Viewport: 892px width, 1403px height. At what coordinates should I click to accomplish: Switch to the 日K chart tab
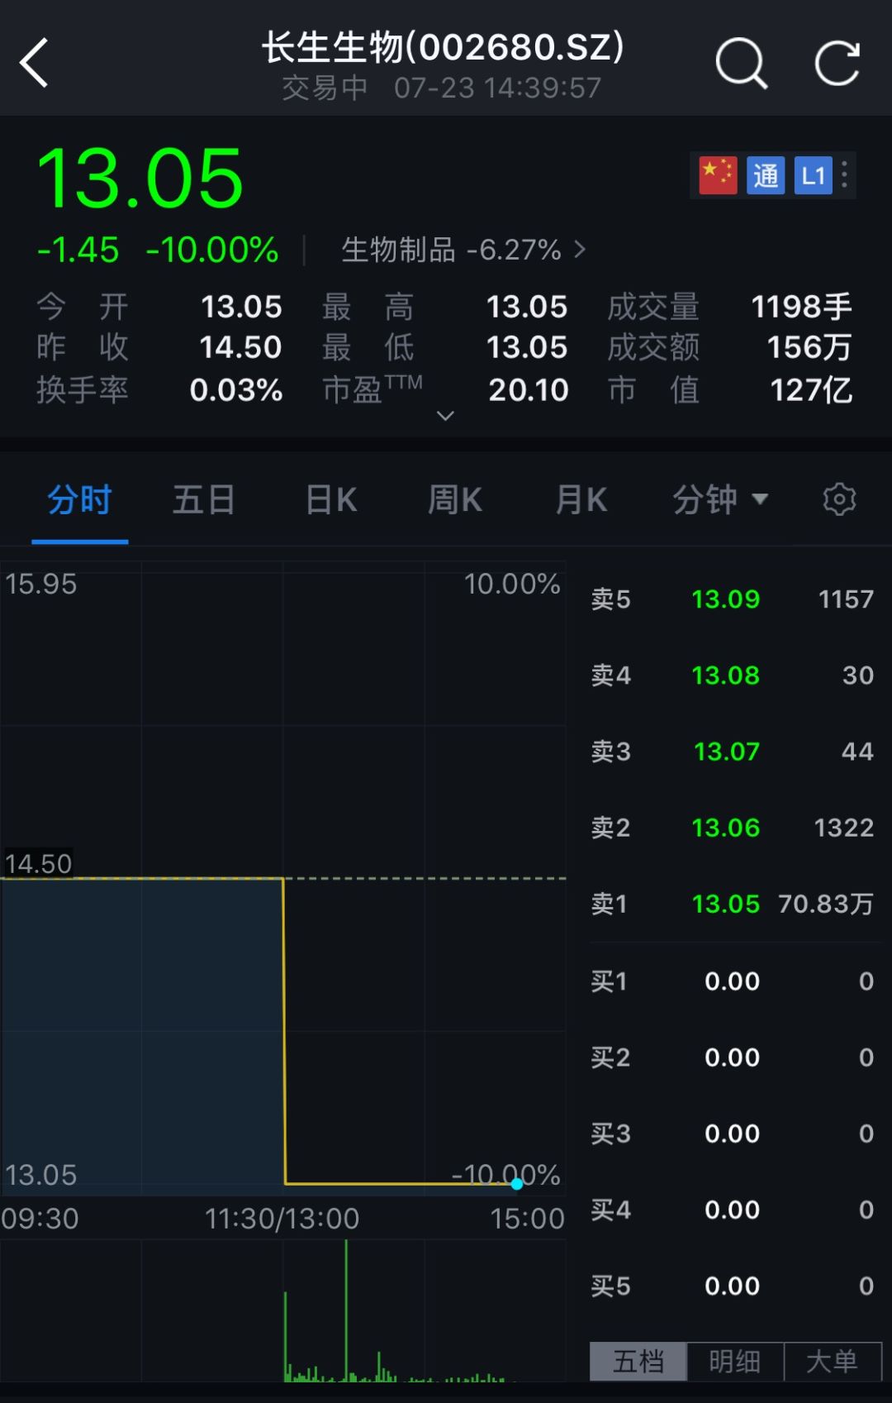[x=331, y=500]
